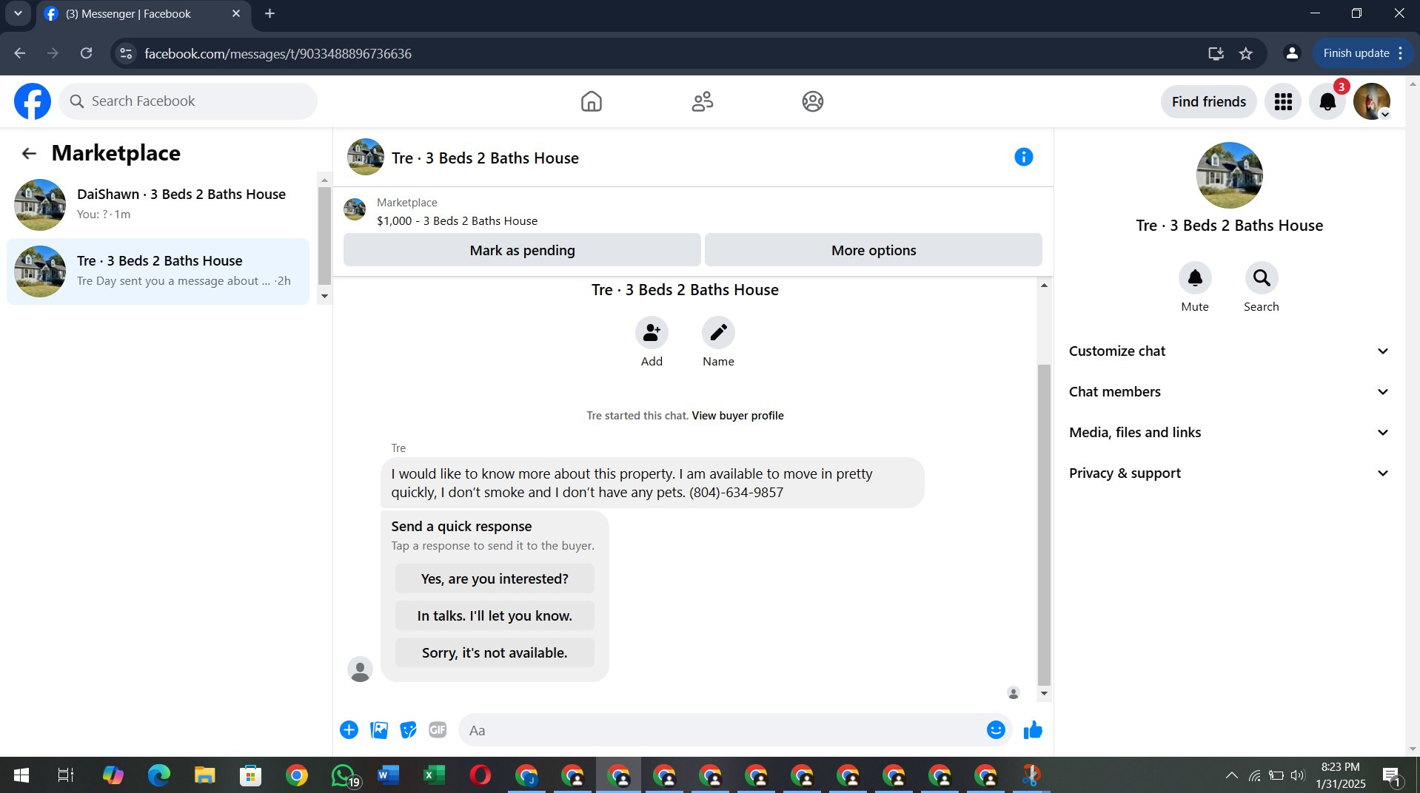Open the tab search dropdown
The height and width of the screenshot is (793, 1420).
point(18,13)
